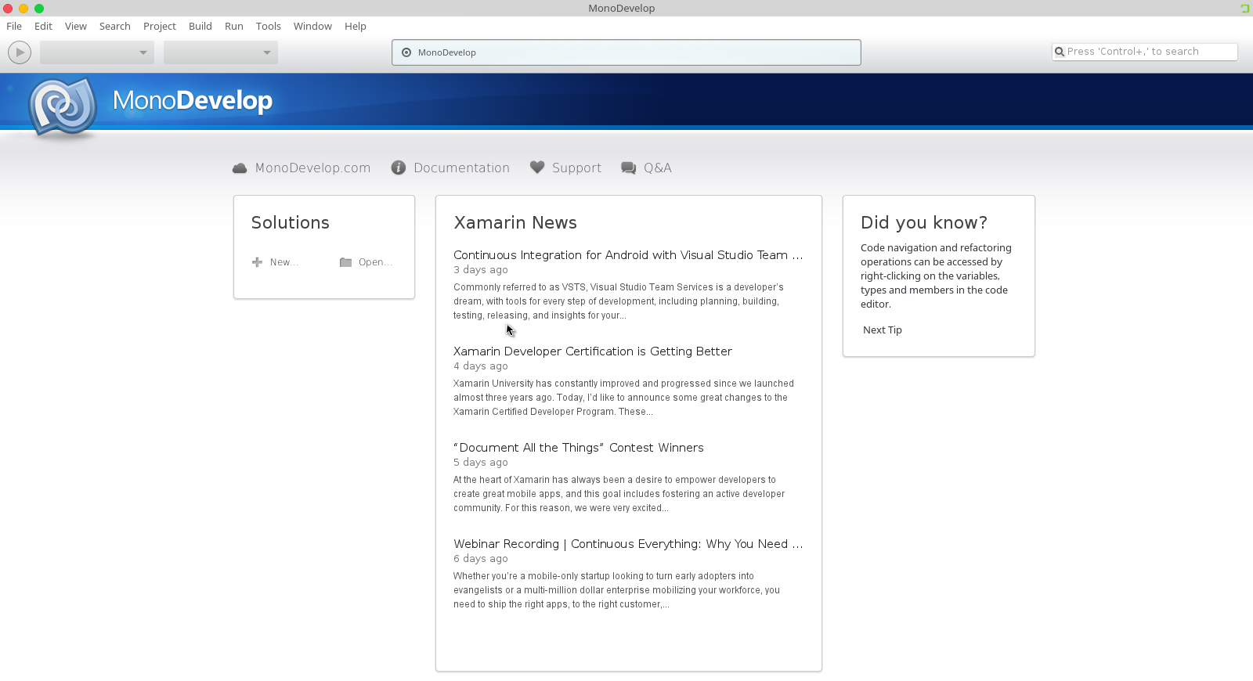This screenshot has width=1253, height=681.
Task: Open the Window menu
Action: pos(312,26)
